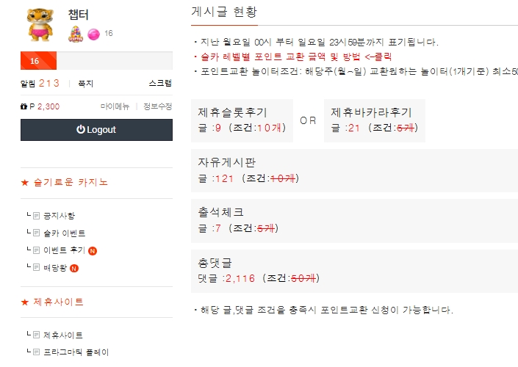518x367 pixels.
Task: Open the 쪽지 messages link
Action: point(85,84)
